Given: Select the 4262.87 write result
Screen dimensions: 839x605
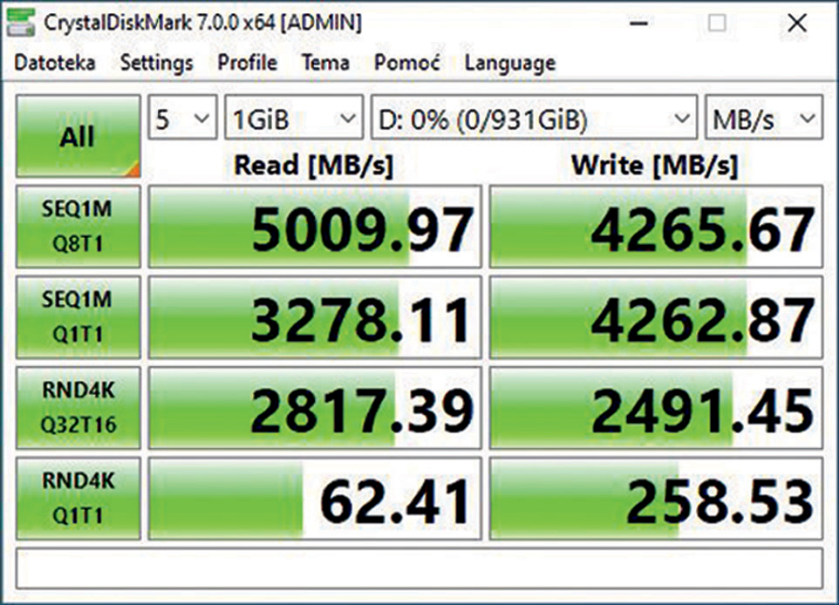Looking at the screenshot, I should coord(656,317).
